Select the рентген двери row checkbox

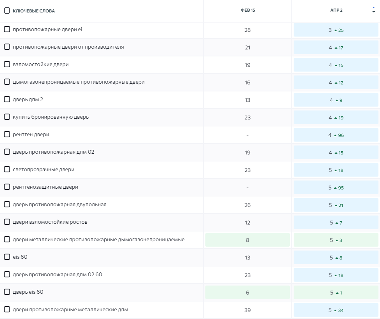point(7,134)
